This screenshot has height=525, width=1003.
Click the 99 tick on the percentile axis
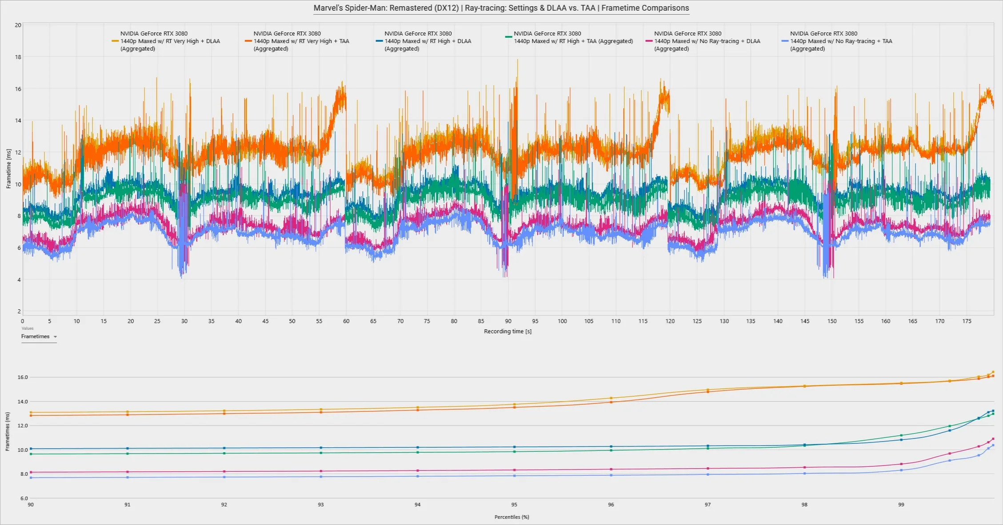pyautogui.click(x=901, y=505)
